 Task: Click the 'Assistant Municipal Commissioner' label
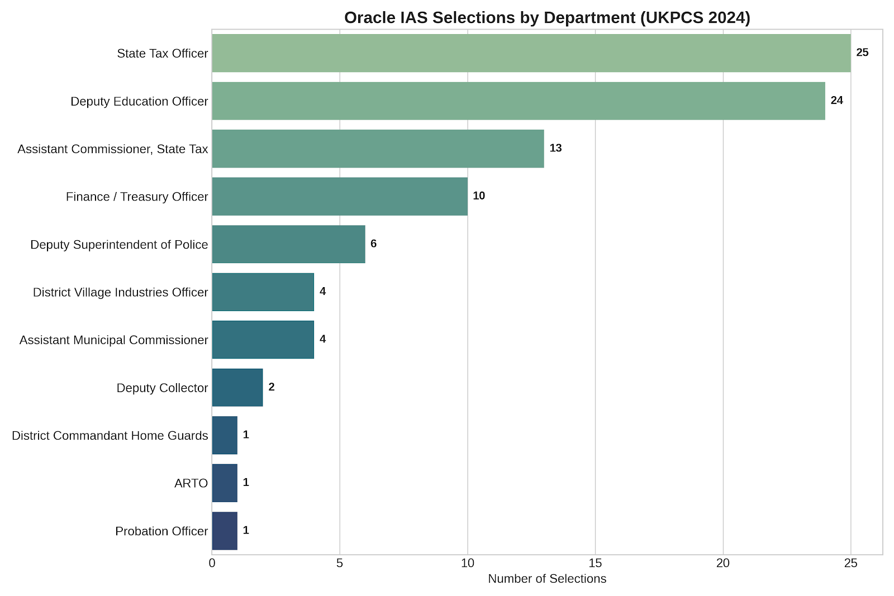pyautogui.click(x=114, y=340)
